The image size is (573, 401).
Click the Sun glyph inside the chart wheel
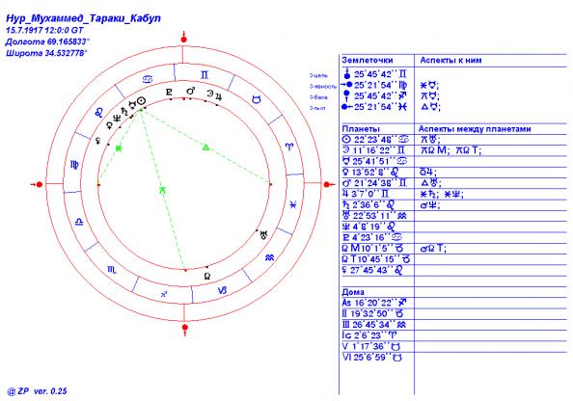[x=142, y=101]
